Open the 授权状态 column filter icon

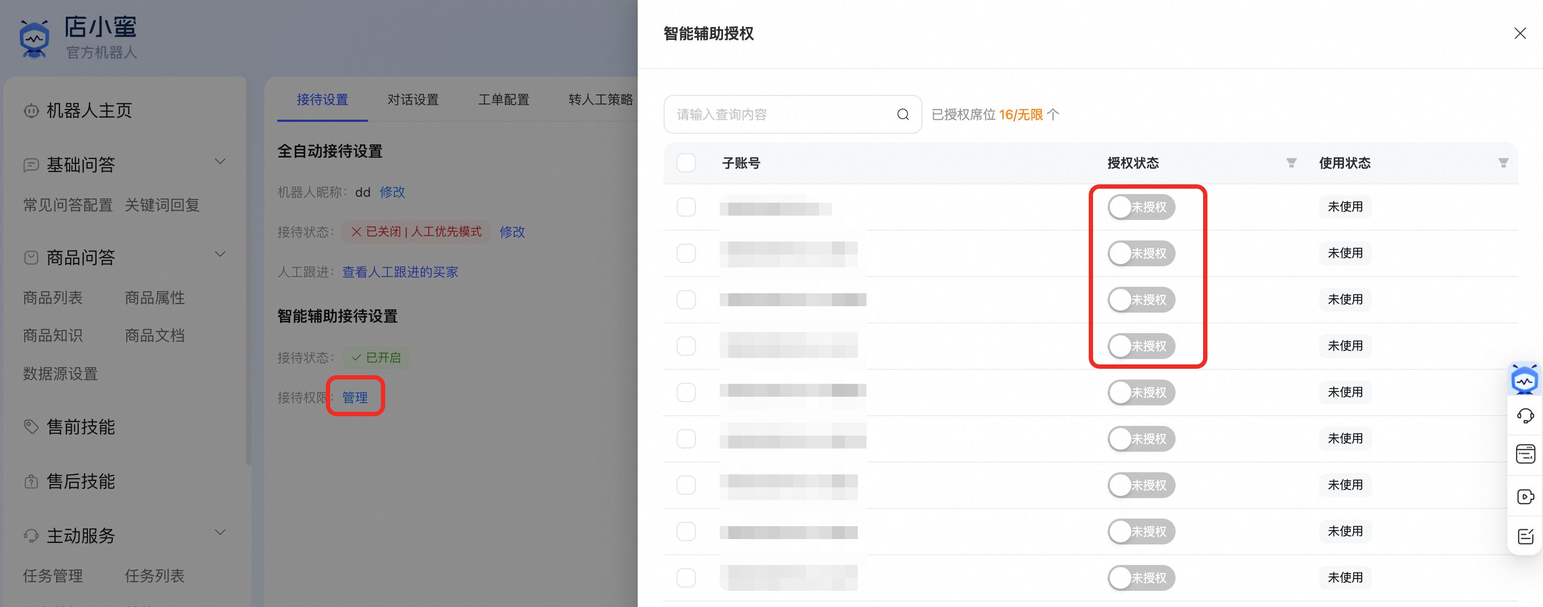(x=1292, y=163)
